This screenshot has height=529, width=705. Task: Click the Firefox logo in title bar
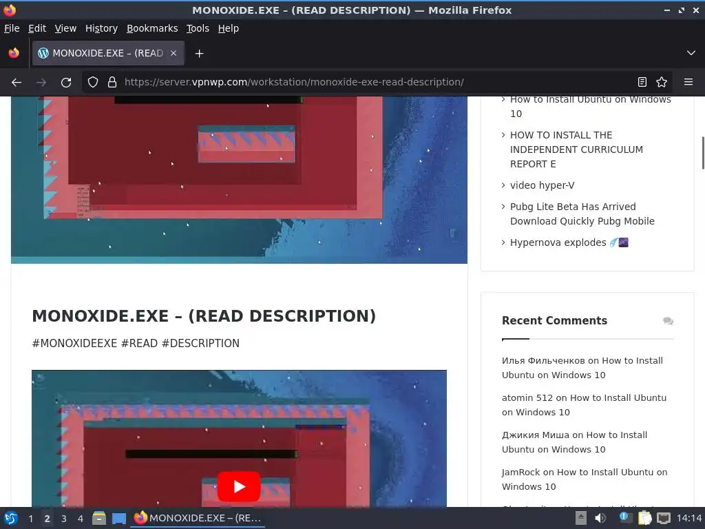pyautogui.click(x=10, y=10)
